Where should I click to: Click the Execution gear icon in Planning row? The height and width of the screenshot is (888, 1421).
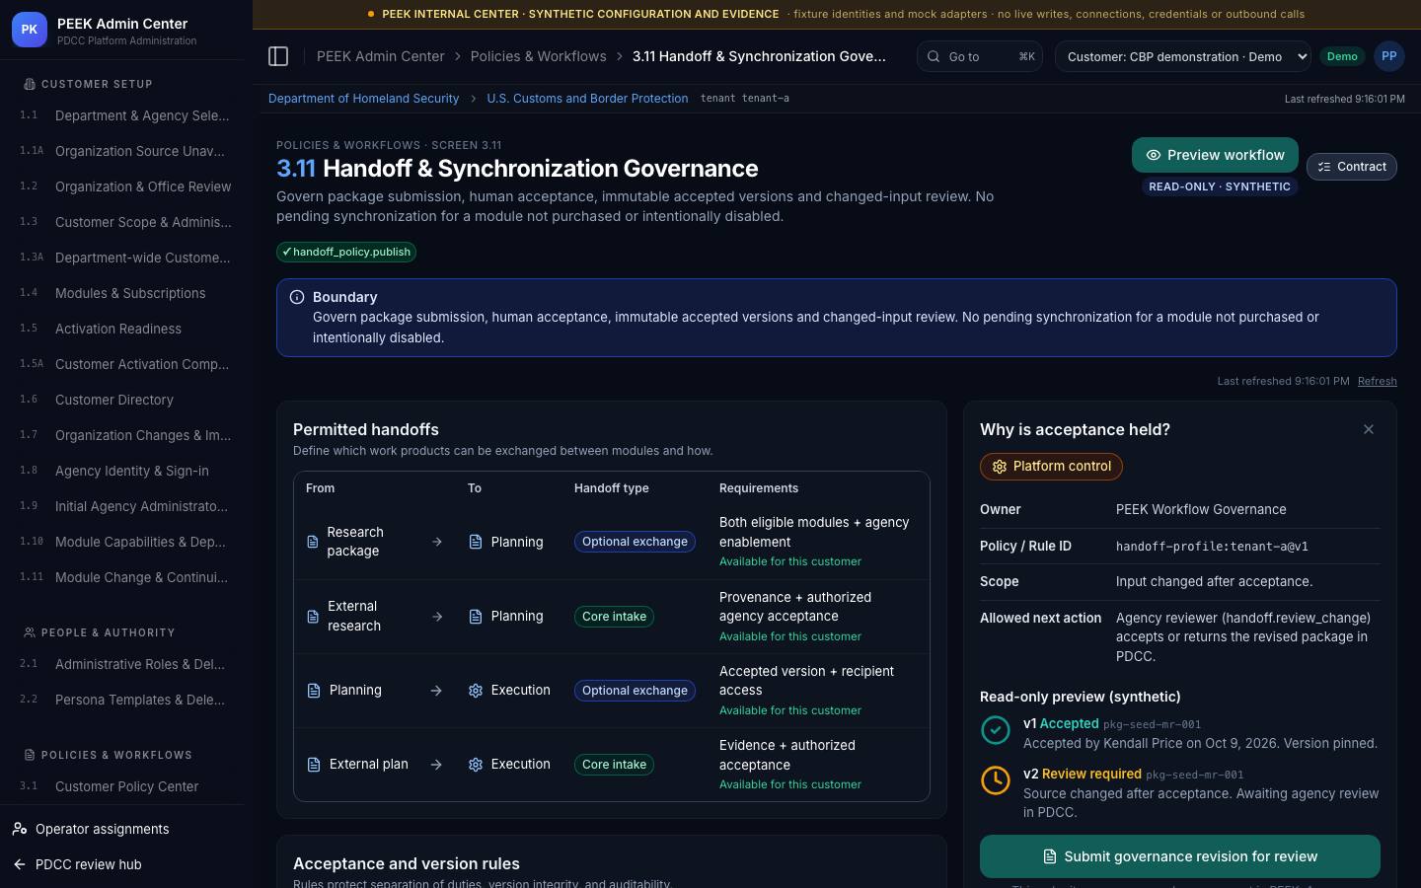[x=476, y=691]
